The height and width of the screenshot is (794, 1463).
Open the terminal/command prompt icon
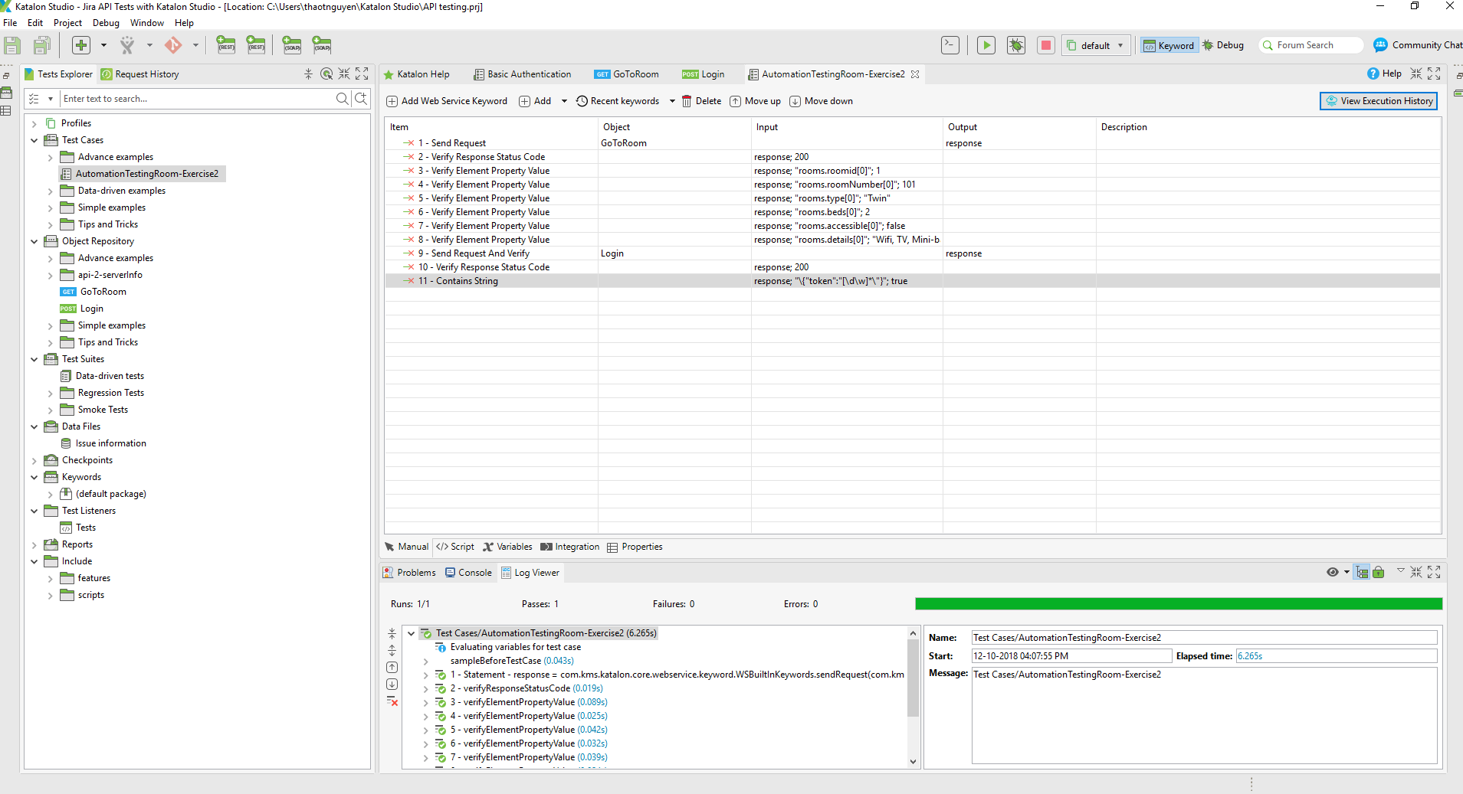coord(950,45)
